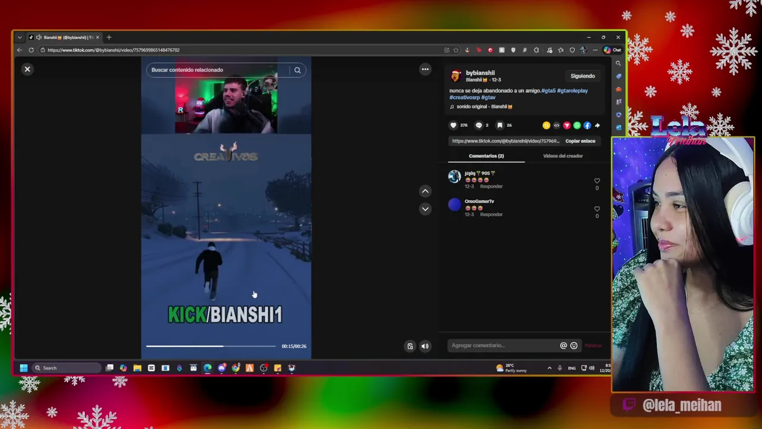The image size is (762, 429).
Task: Like OreoGamerTv's comment
Action: tap(597, 209)
